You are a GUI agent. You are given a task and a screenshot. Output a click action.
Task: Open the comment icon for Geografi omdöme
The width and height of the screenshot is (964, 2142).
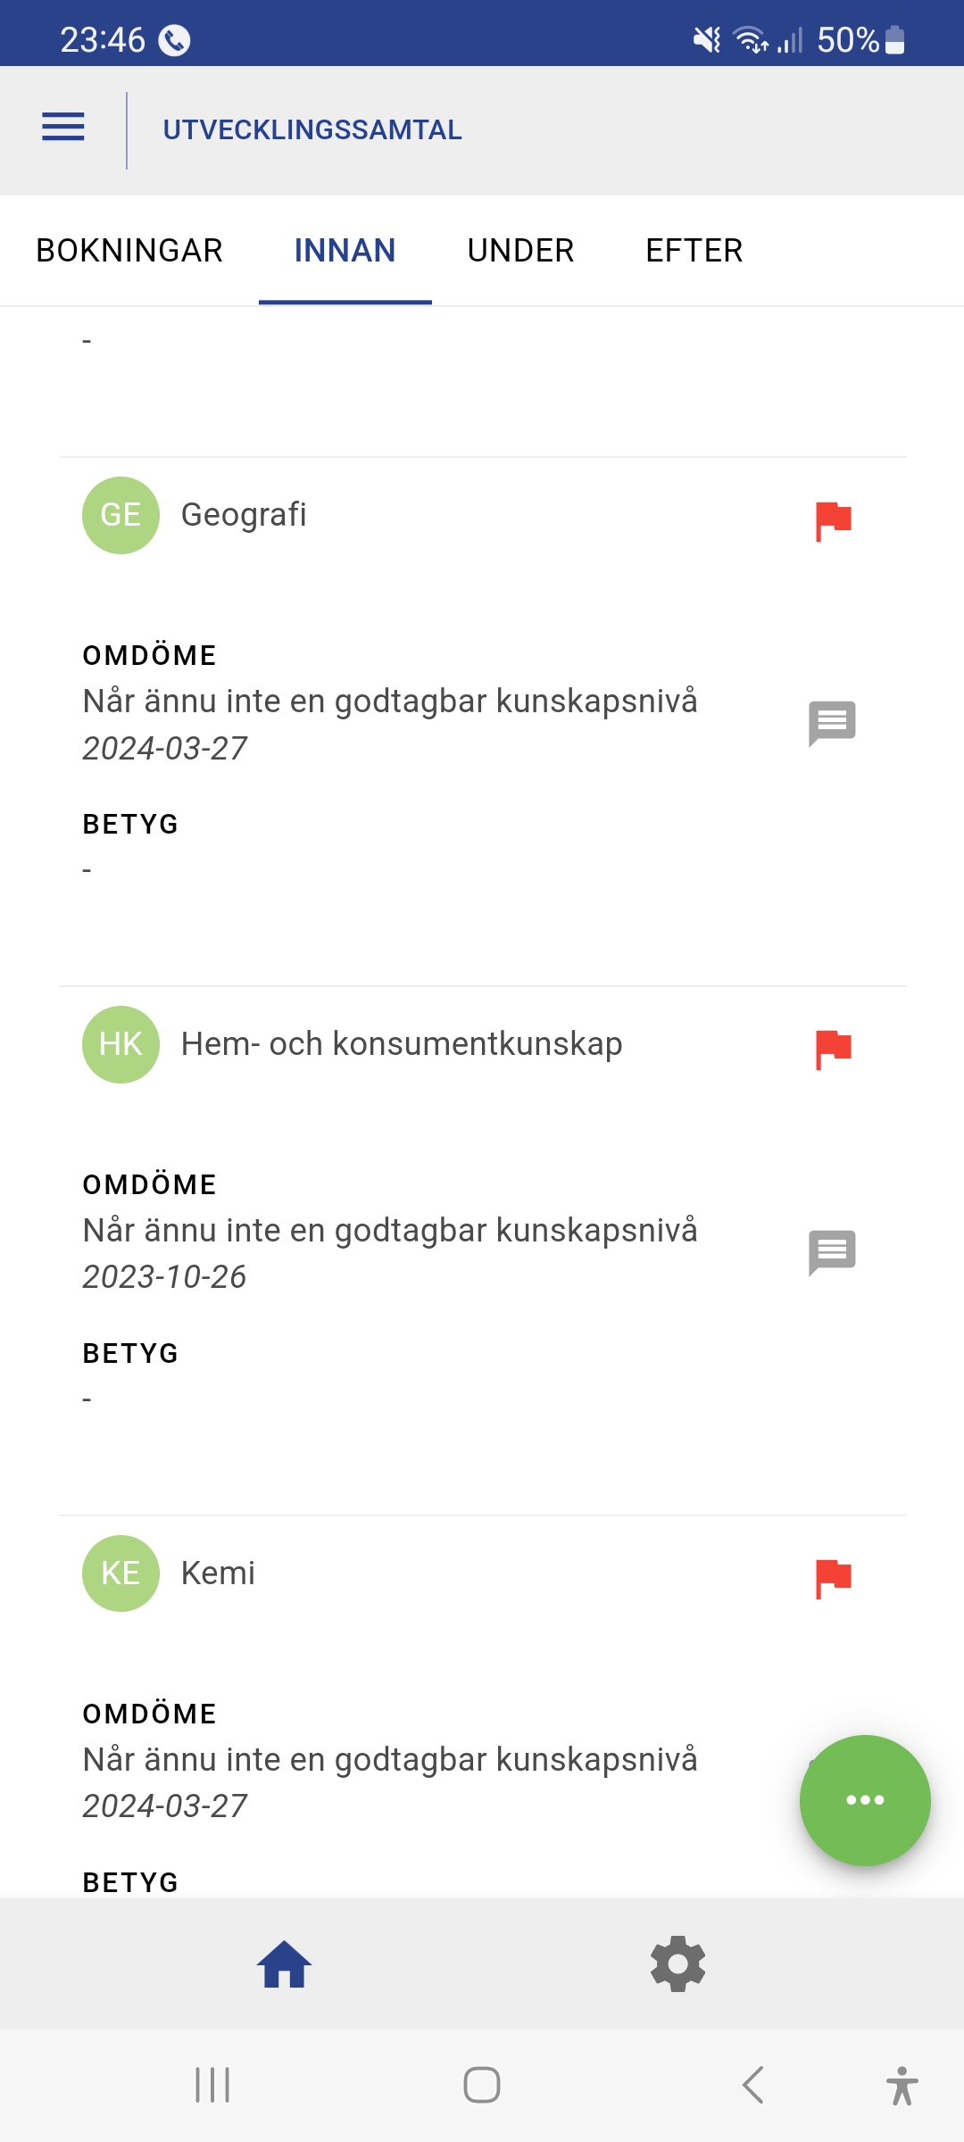(x=832, y=722)
